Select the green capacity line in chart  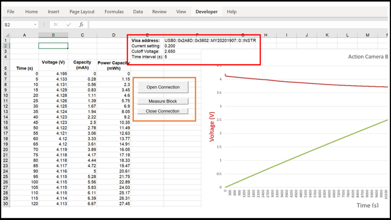[x=313, y=151]
